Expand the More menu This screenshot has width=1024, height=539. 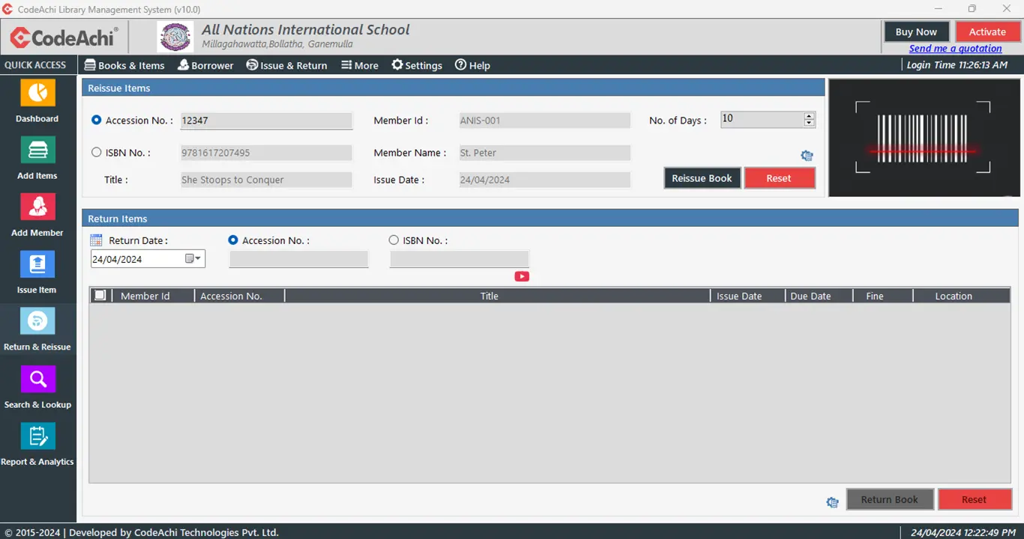point(360,65)
